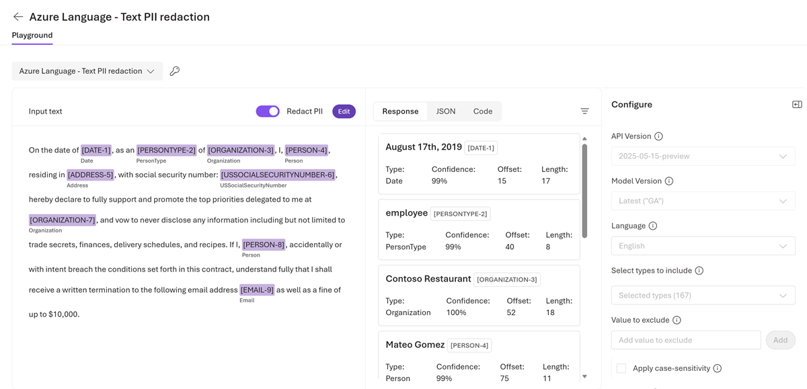Image resolution: width=807 pixels, height=389 pixels.
Task: Click the response list scrollbar thumb
Action: [x=584, y=190]
